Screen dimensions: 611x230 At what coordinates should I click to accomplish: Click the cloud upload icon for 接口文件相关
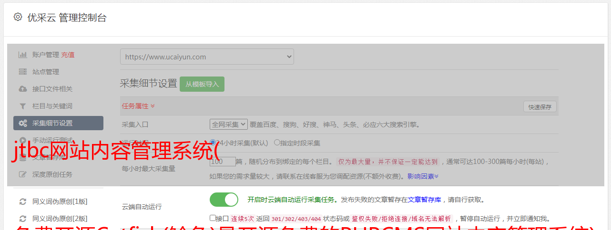point(22,89)
